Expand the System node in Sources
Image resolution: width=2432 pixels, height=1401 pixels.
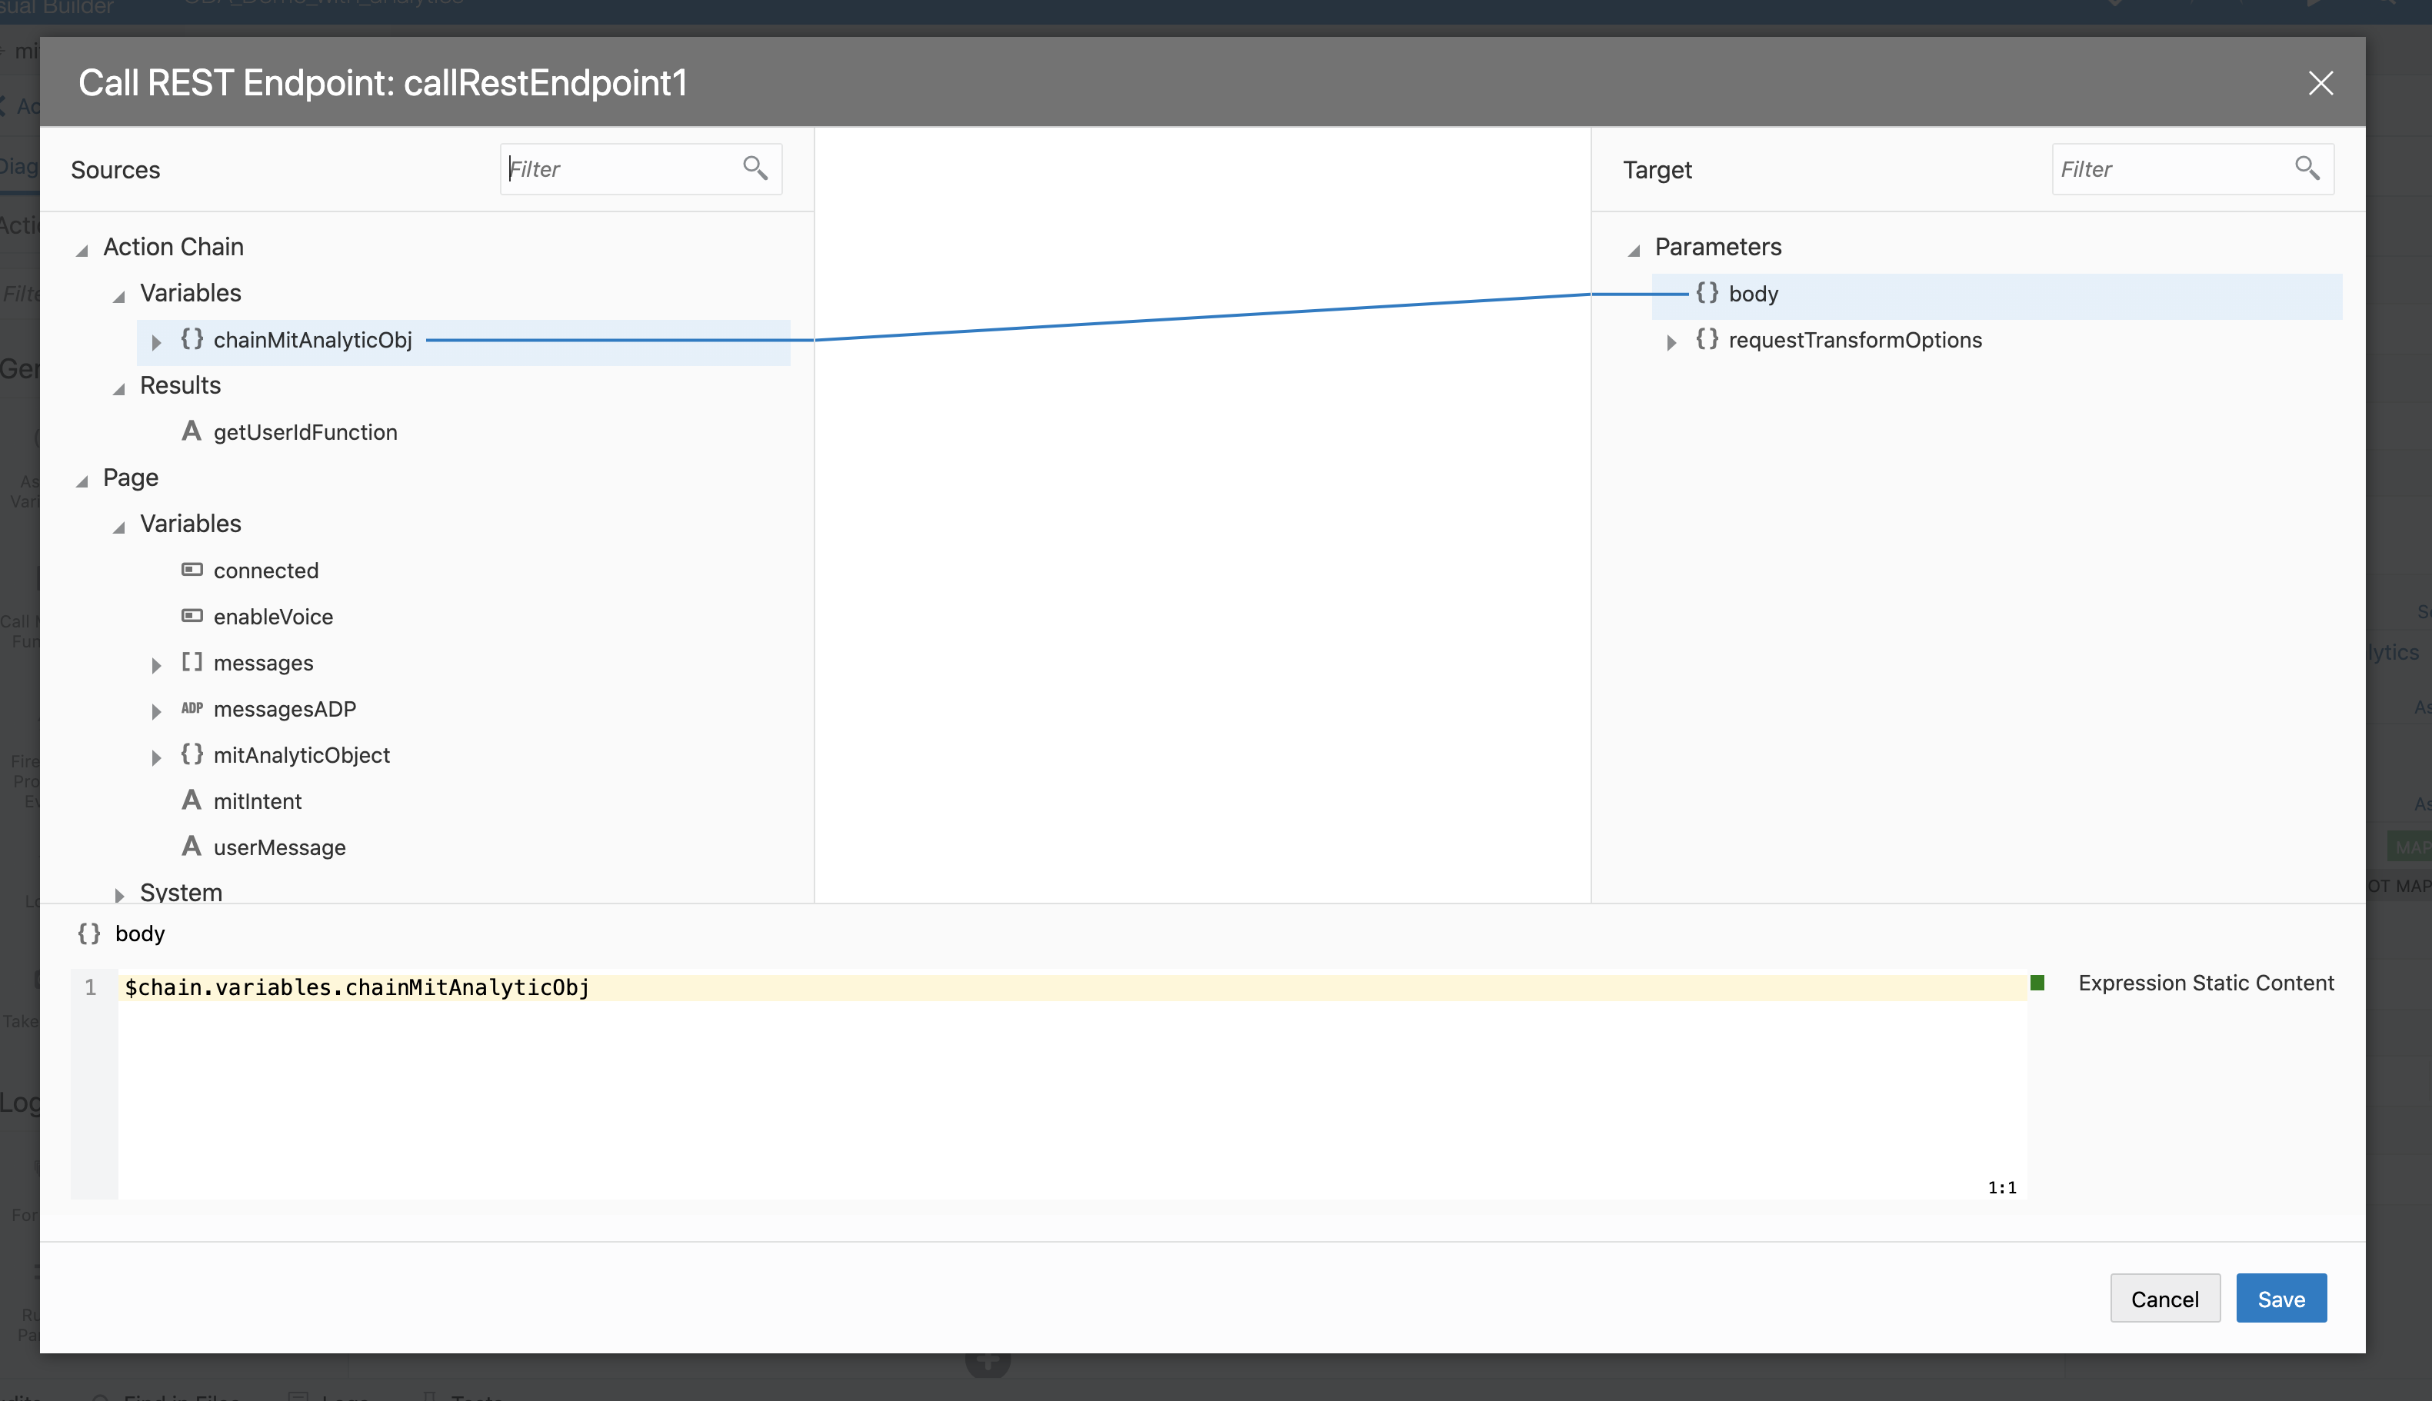pyautogui.click(x=119, y=895)
